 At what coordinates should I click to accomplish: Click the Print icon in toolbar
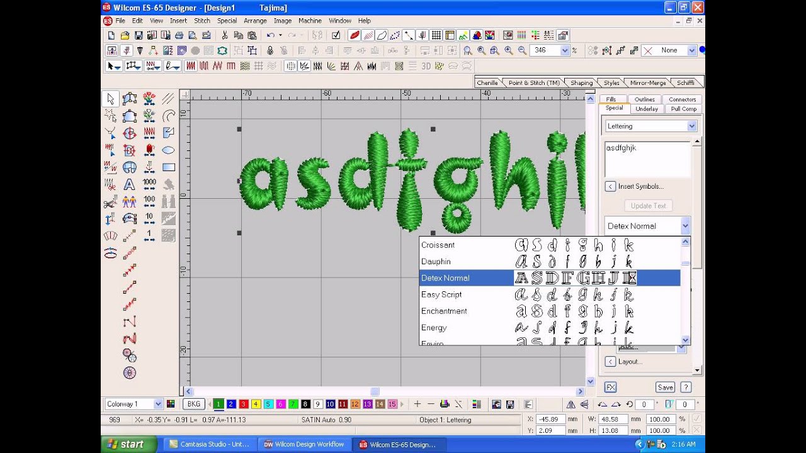click(x=179, y=35)
